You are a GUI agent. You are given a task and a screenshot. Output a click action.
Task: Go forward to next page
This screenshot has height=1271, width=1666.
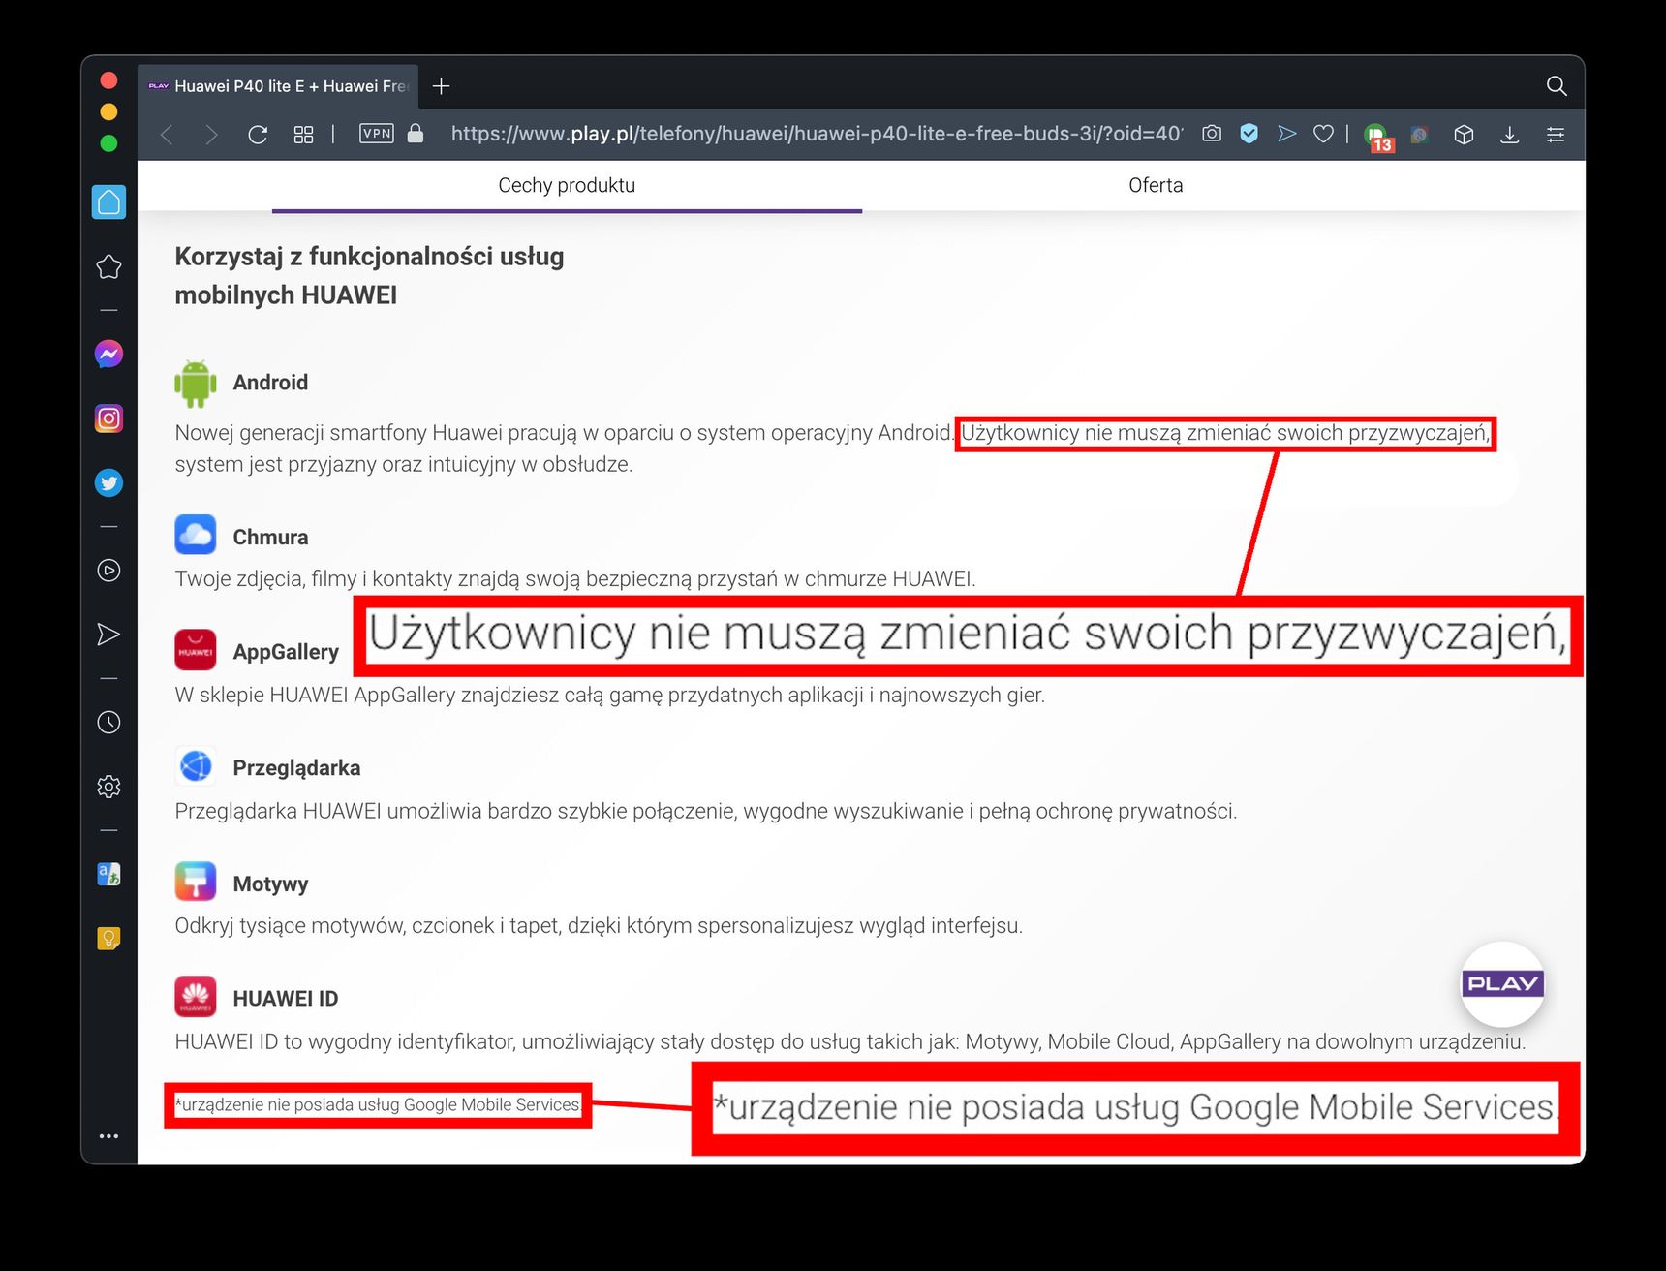(211, 135)
